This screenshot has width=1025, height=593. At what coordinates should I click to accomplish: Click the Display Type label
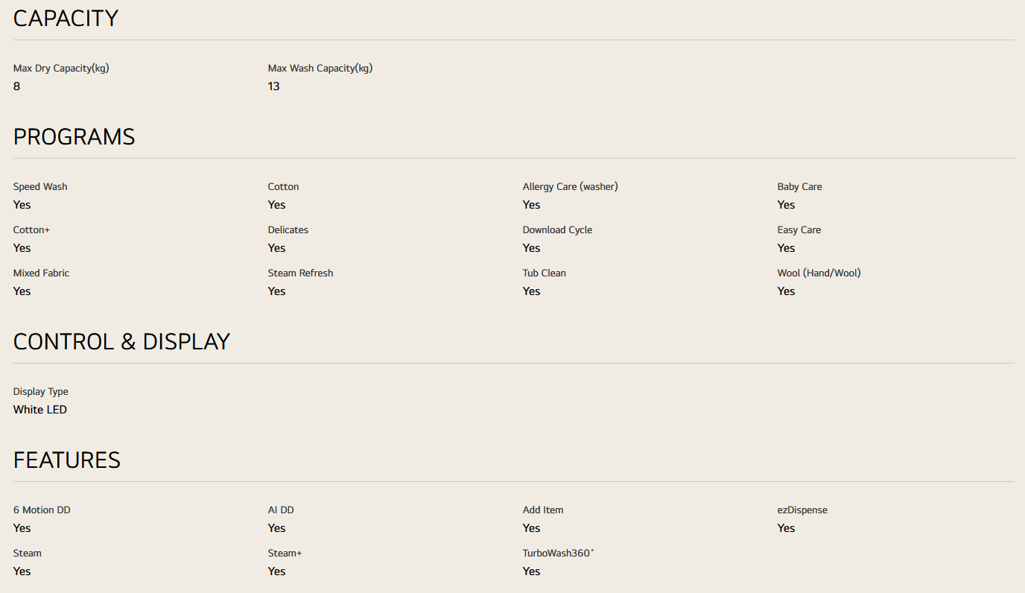pyautogui.click(x=40, y=392)
